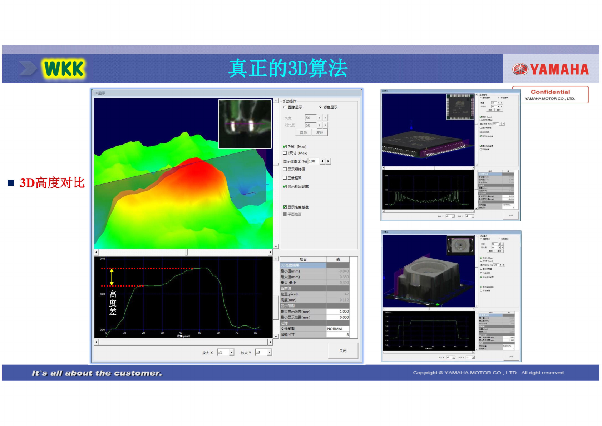602x426 pixels.
Task: Check the 显示规格值 option
Action: (285, 169)
